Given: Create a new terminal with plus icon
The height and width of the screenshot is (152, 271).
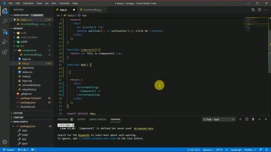Looking at the screenshot, I should 240,119.
